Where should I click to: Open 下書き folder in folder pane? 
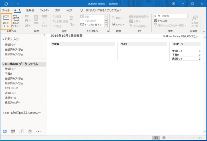pos(8,73)
